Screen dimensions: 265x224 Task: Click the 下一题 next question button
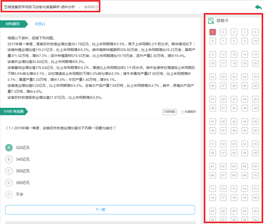tap(100, 210)
